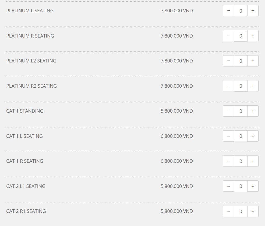
Task: Click minus for CAT 2 L1 Seating
Action: 229,186
